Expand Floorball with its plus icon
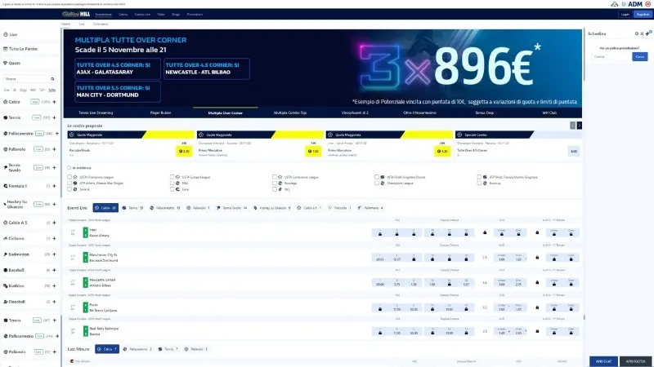 [54, 302]
